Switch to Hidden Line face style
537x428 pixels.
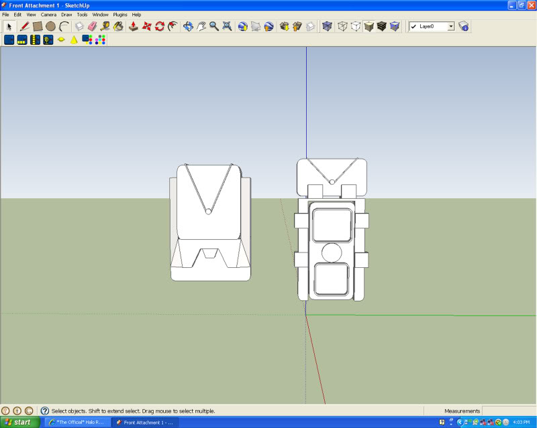356,26
